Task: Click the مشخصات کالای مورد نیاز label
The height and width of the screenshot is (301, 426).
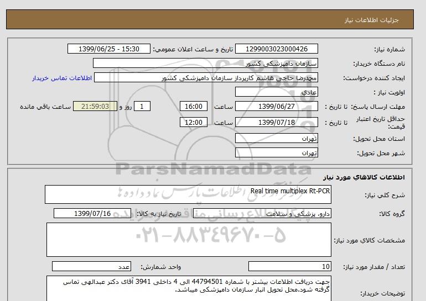Action: [369, 240]
